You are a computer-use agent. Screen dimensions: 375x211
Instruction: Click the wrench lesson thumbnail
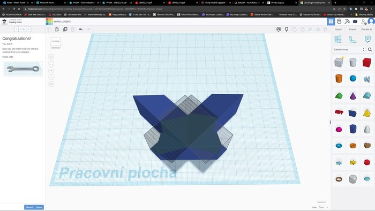(x=22, y=69)
